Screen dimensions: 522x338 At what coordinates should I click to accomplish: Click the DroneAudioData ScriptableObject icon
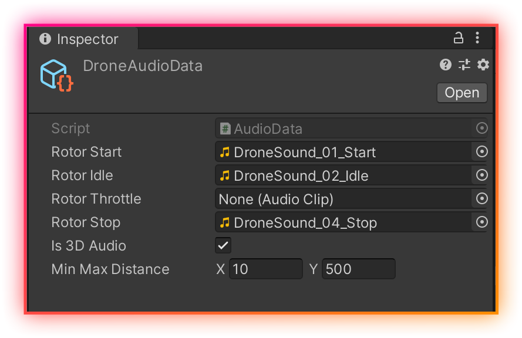(56, 75)
